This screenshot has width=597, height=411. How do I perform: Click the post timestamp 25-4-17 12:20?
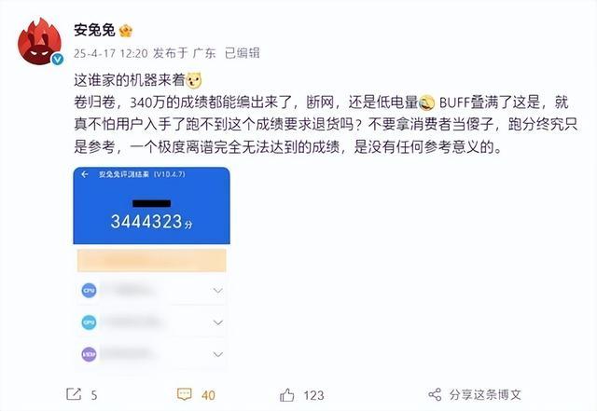(x=111, y=53)
